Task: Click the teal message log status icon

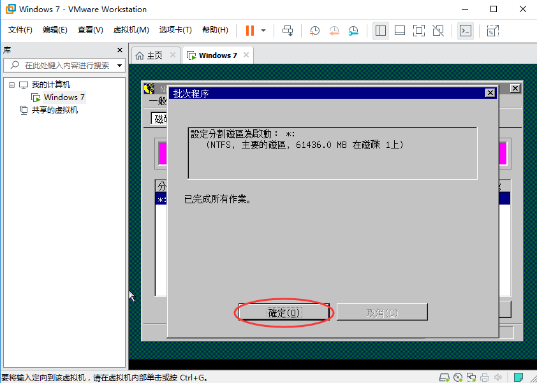Action: [519, 377]
